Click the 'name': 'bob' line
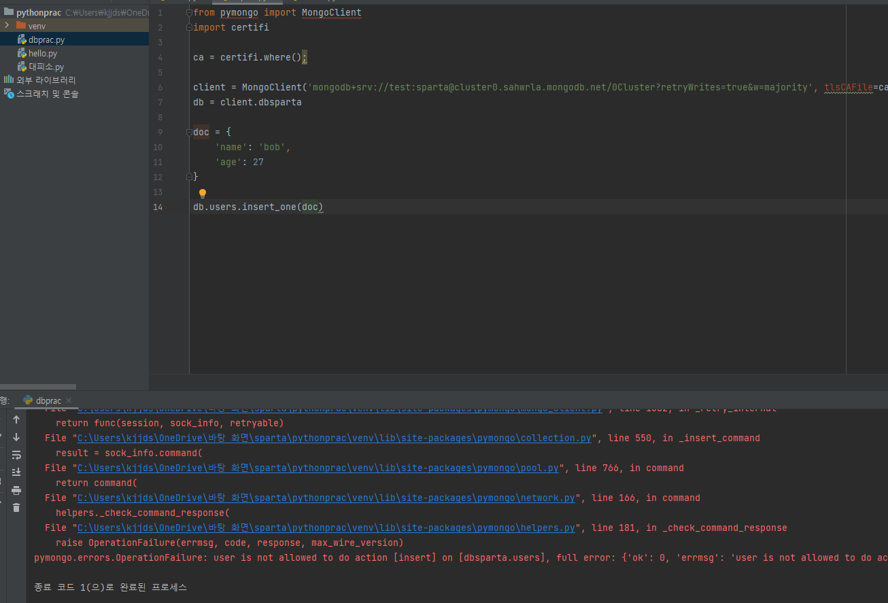888x603 pixels. 253,147
